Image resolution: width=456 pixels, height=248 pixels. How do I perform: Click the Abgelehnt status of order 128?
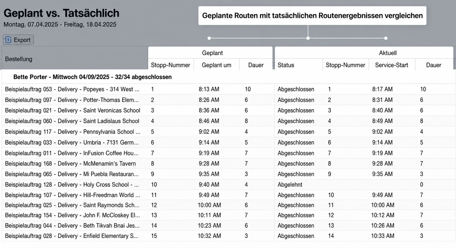coord(290,185)
